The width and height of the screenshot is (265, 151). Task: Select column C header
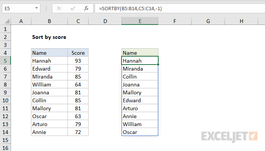pos(78,22)
